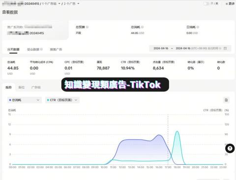This screenshot has width=236, height=180.
Task: Open the 总消耗 chart metric dropdown
Action: click(x=25, y=100)
